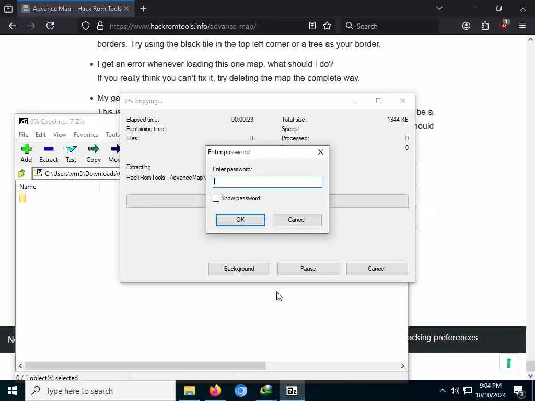This screenshot has width=535, height=401.
Task: Click the Firefox URL address bar
Action: click(208, 26)
